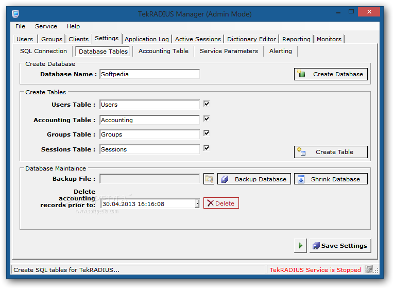Viewport: 394px width, 289px height.
Task: Minimize the TekRADIUS Manager window
Action: 338,12
